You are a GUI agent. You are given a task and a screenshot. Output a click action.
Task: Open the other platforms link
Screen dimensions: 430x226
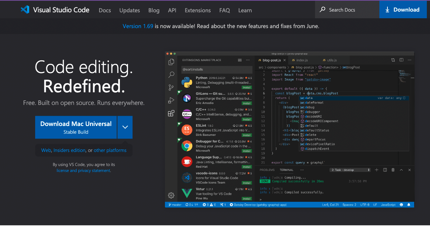pyautogui.click(x=110, y=150)
